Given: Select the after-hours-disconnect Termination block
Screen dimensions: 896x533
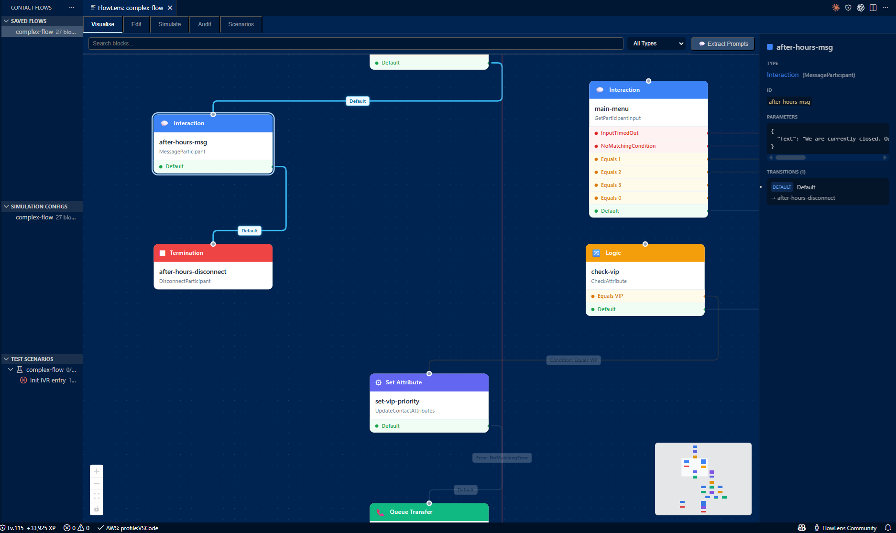Looking at the screenshot, I should (x=213, y=267).
